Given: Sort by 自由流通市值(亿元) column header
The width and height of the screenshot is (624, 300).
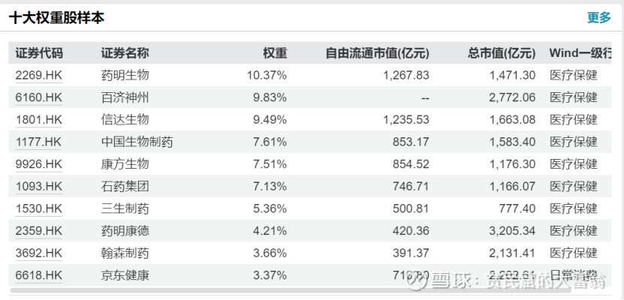Looking at the screenshot, I should [x=377, y=53].
